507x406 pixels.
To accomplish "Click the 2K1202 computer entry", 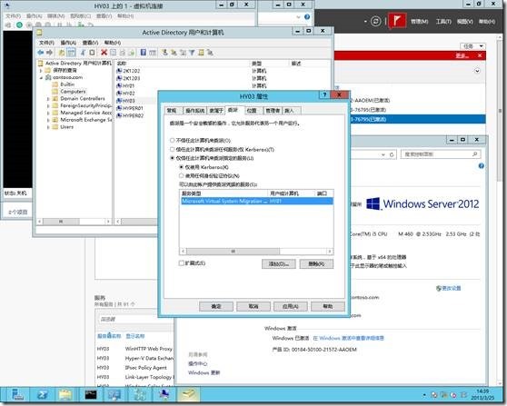I will click(x=128, y=71).
